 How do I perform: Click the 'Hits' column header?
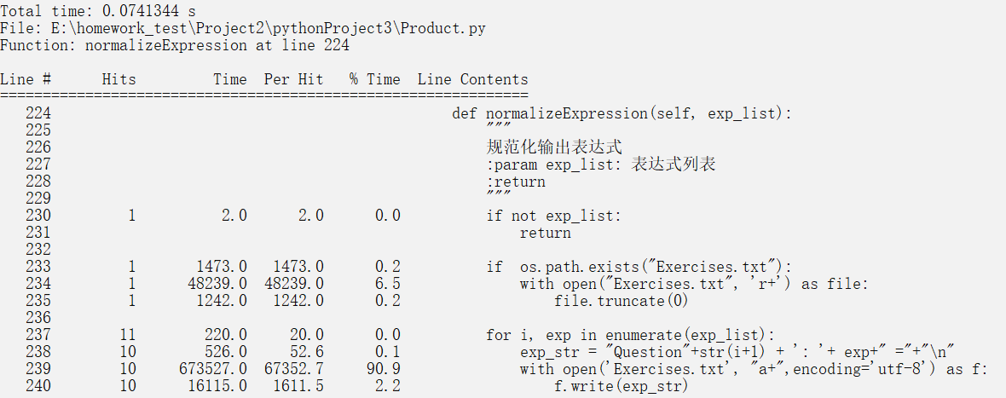[x=119, y=79]
